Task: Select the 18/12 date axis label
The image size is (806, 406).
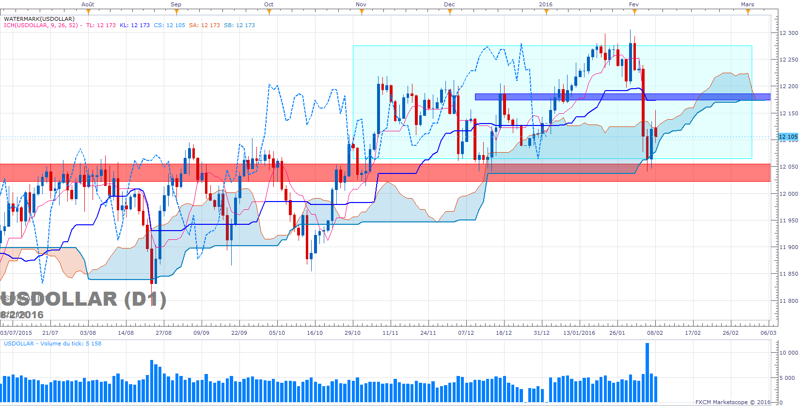Action: click(x=504, y=333)
